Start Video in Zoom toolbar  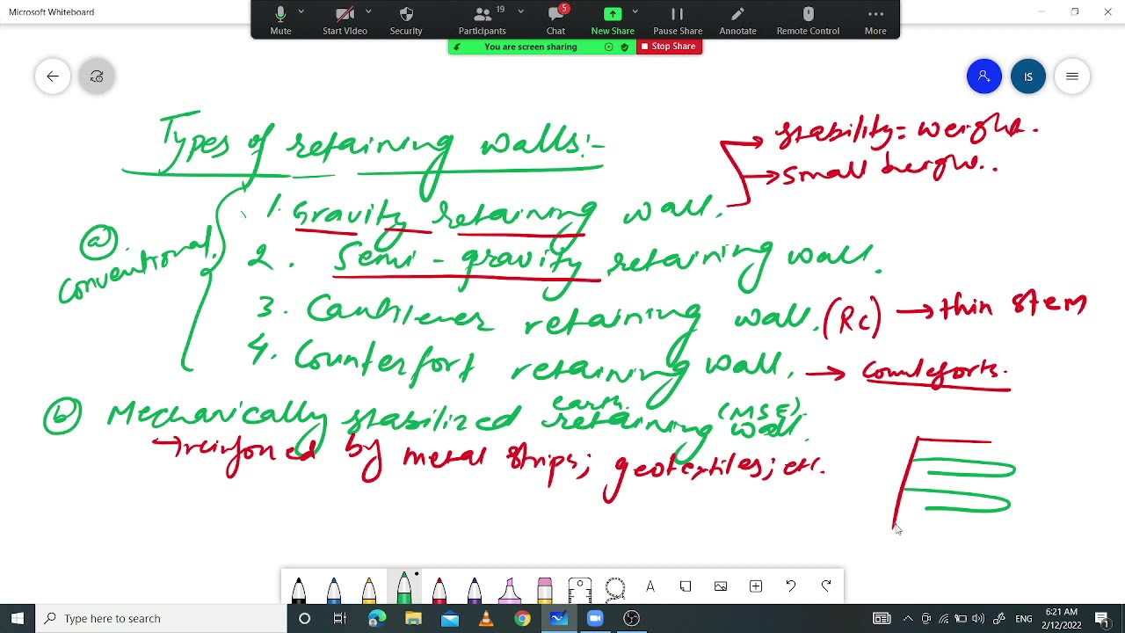pos(345,20)
